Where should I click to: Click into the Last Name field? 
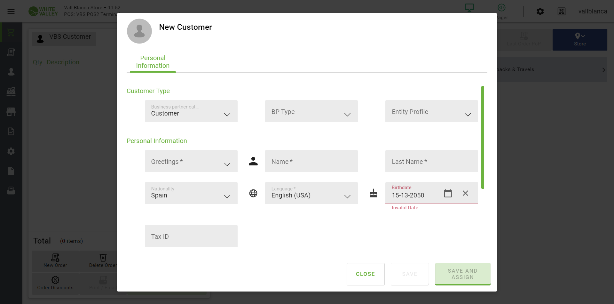click(431, 161)
